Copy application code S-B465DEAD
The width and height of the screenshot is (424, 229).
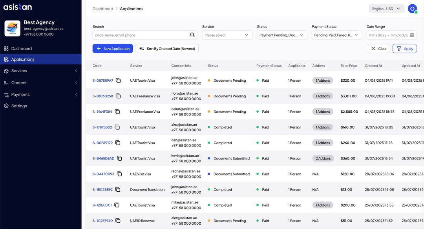[x=119, y=158]
